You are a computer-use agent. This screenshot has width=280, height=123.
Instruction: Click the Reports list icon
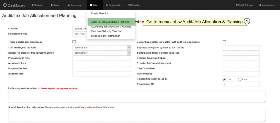point(129,5)
